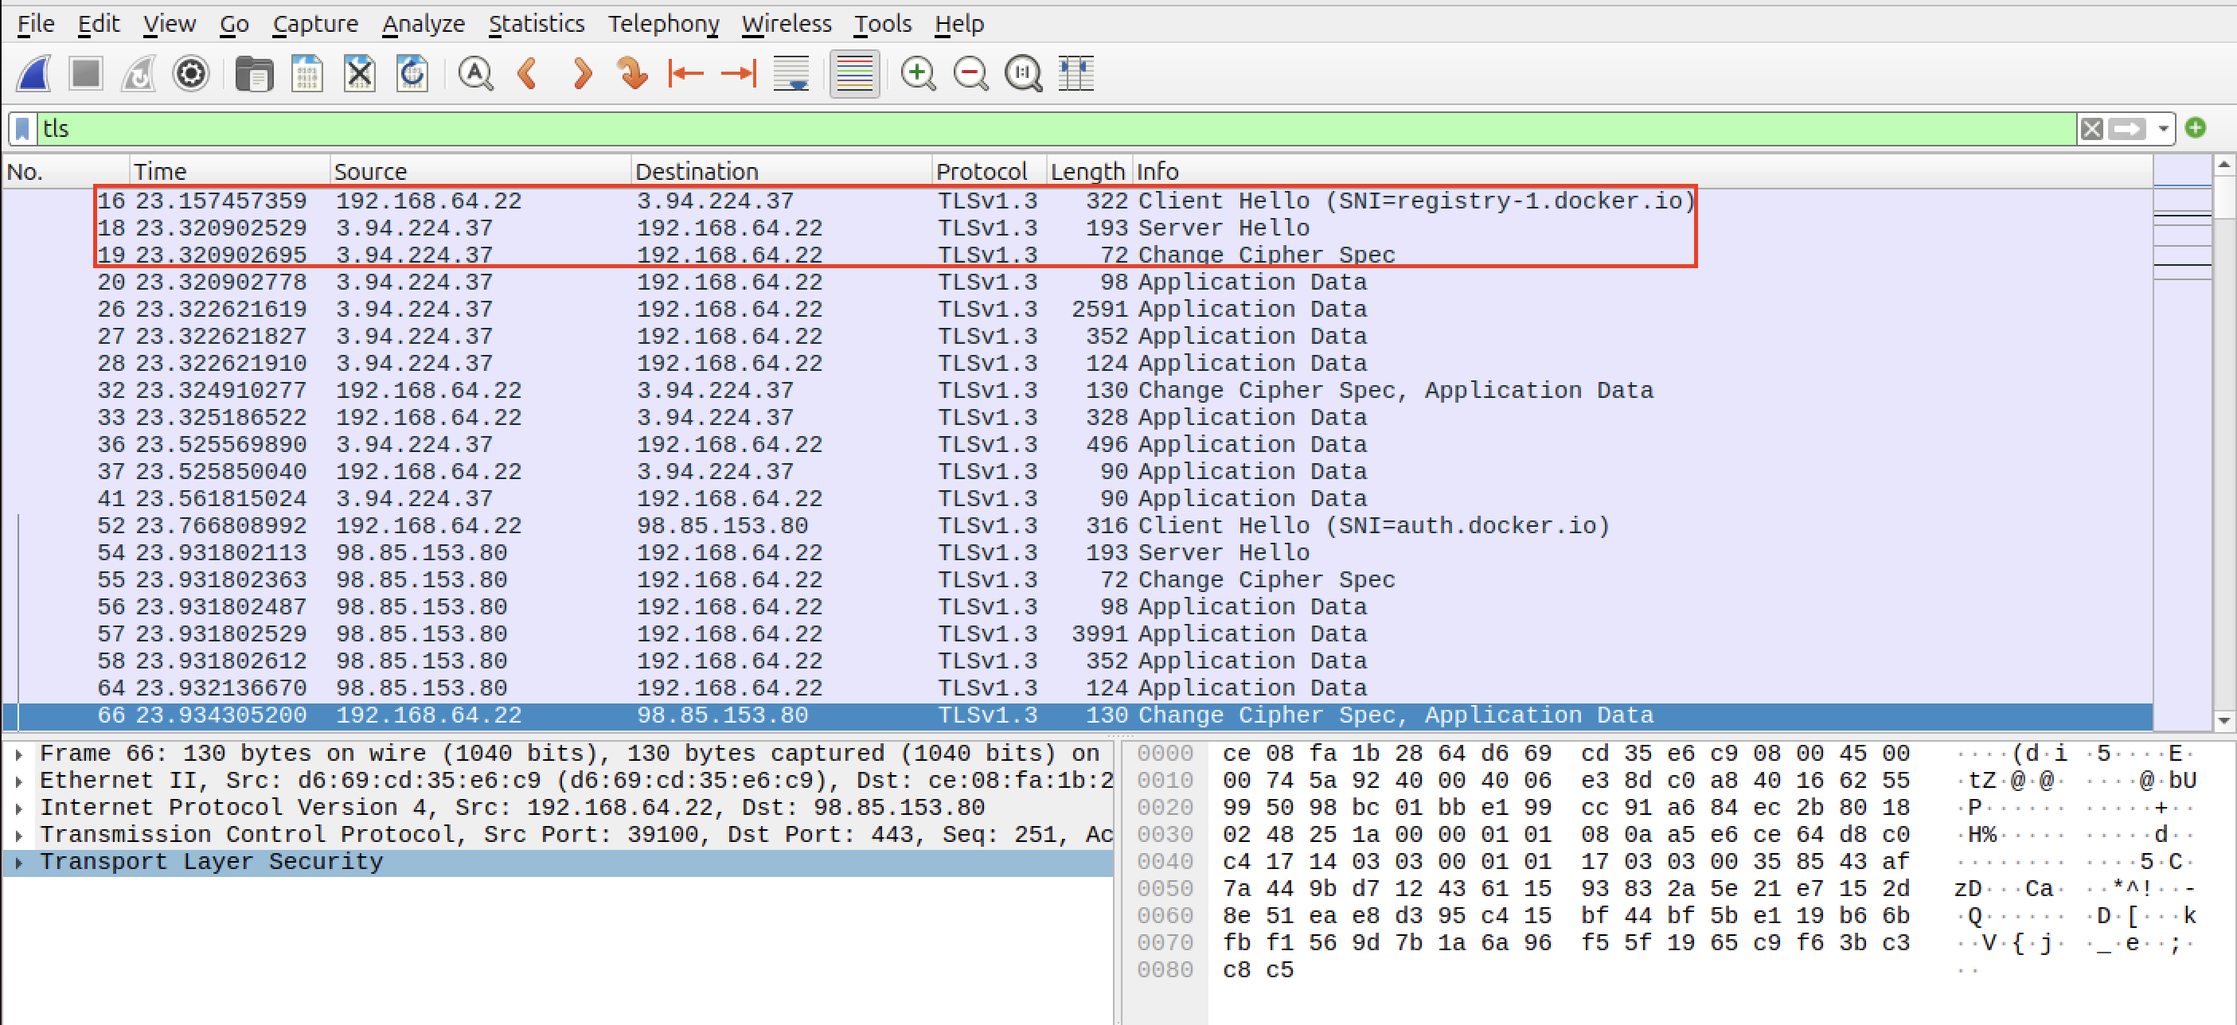This screenshot has height=1025, width=2237.
Task: Go to first packet icon
Action: (686, 74)
